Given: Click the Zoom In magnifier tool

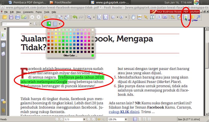Looking at the screenshot, I should (89, 17).
